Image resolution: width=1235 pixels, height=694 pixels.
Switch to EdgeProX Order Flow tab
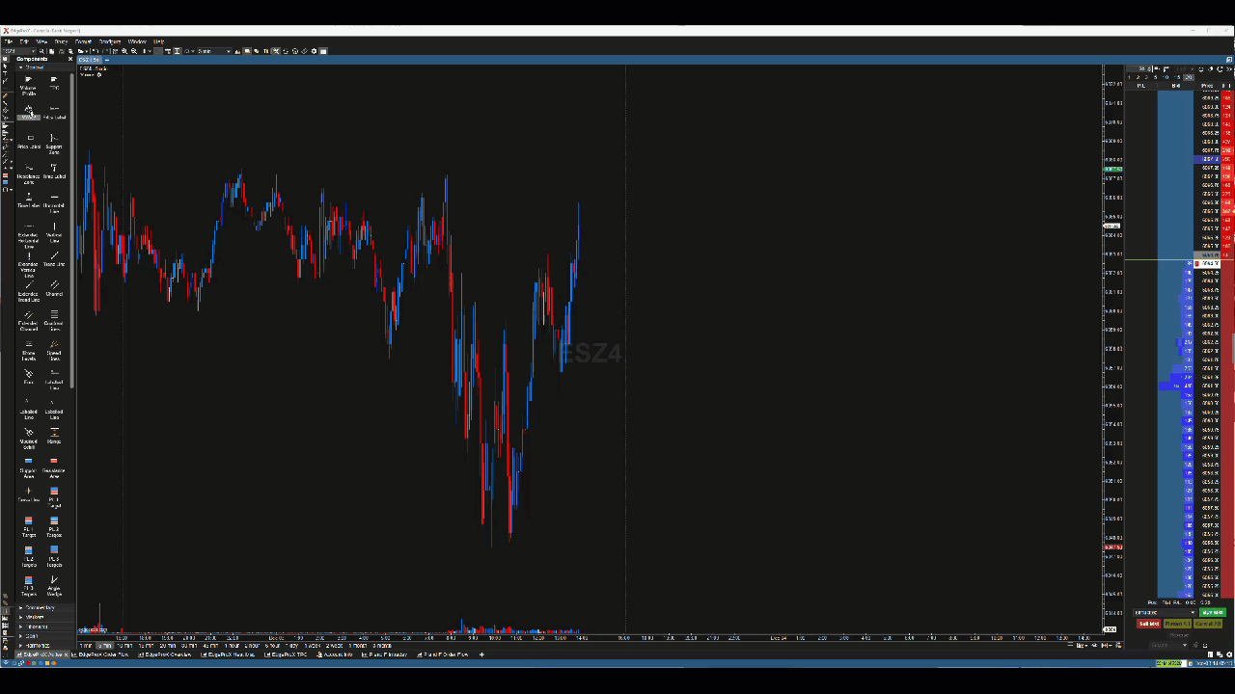(103, 655)
